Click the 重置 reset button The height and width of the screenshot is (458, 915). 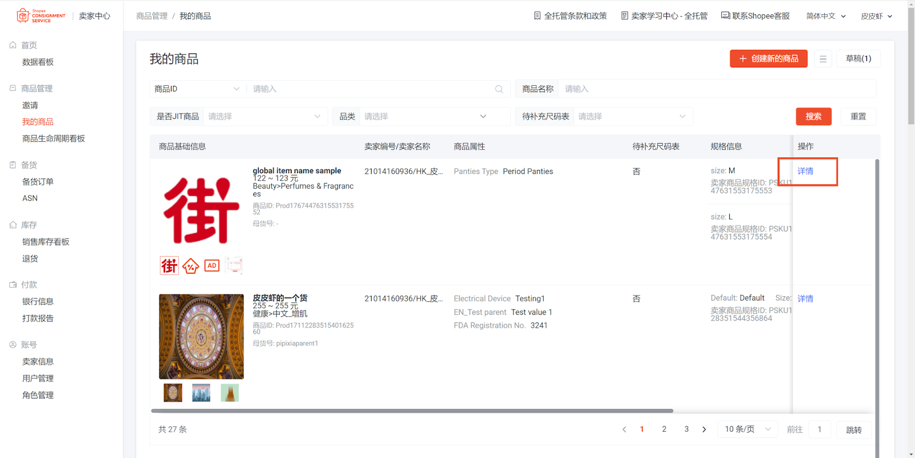tap(858, 117)
